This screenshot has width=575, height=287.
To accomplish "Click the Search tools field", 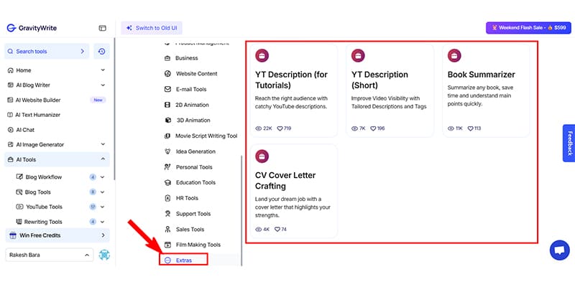I will click(47, 52).
